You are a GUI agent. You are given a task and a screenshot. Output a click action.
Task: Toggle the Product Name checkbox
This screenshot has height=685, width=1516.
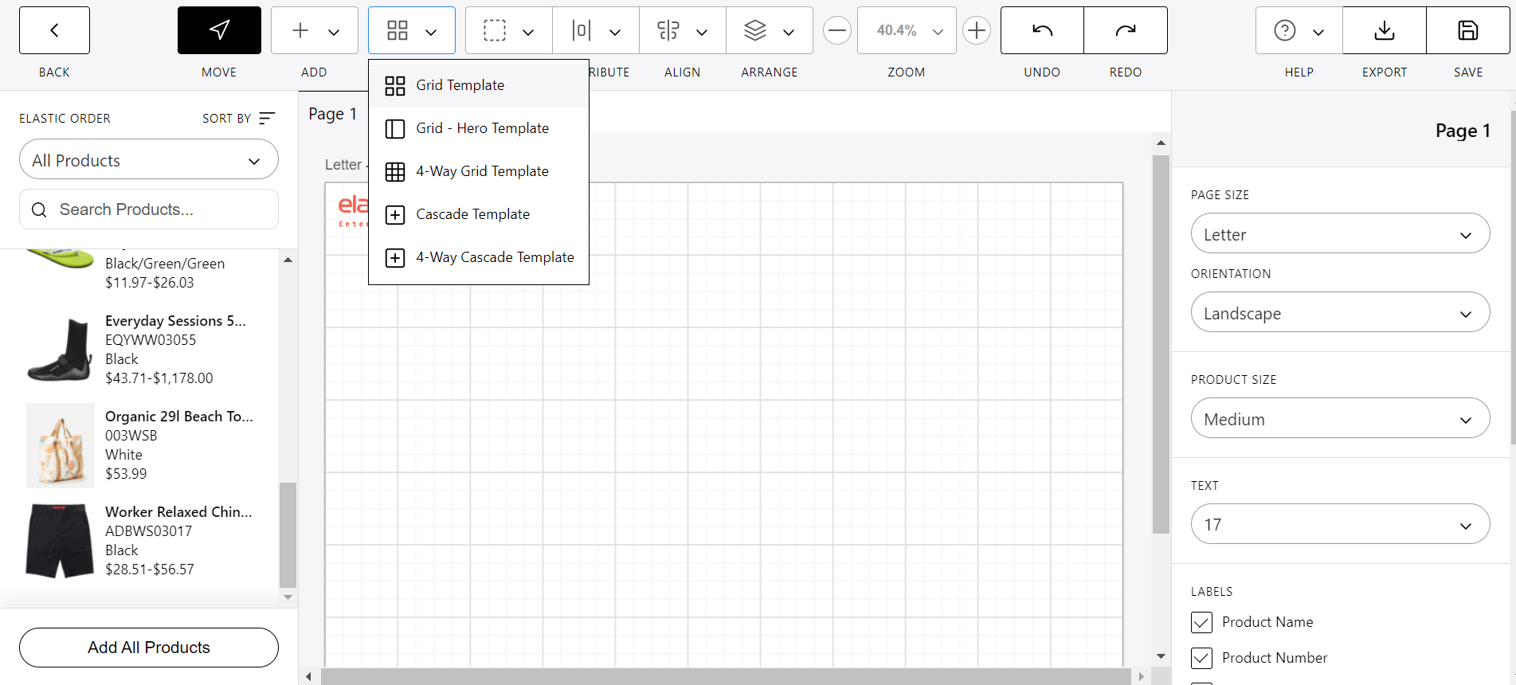(1201, 622)
